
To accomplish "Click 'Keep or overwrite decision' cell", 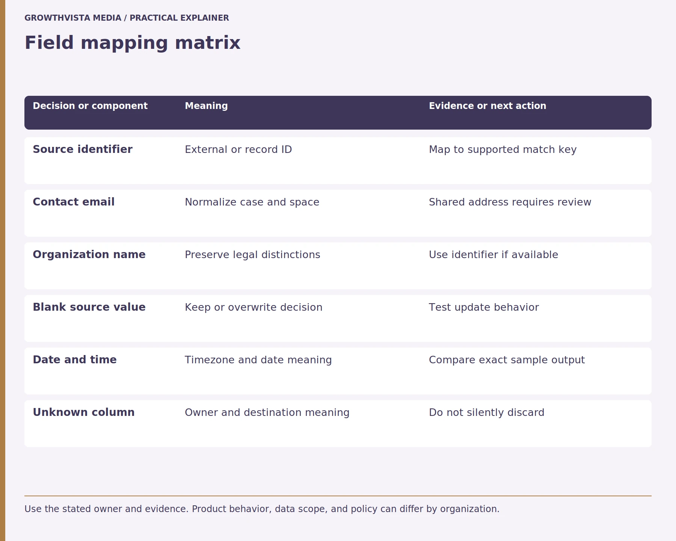I will coord(253,307).
